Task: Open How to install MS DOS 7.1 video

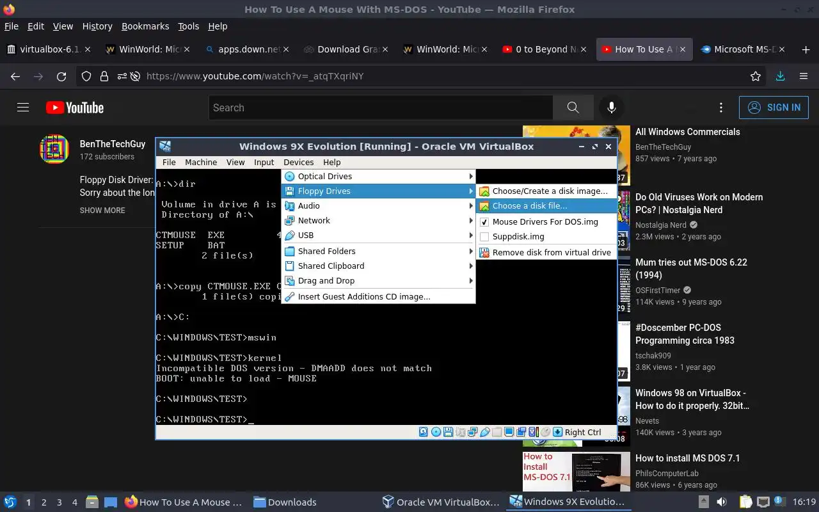Action: pos(687,458)
